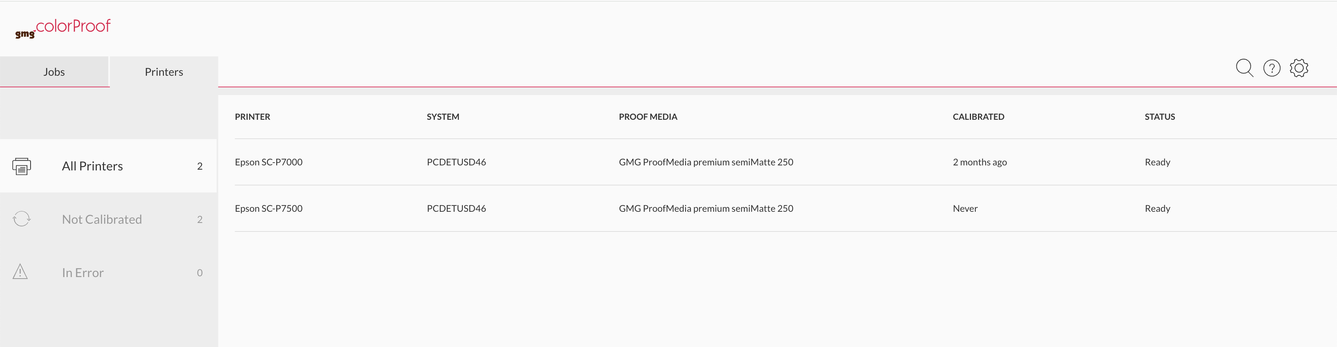Viewport: 1337px width, 347px height.
Task: Sort by the PROOF MEDIA column header
Action: click(x=648, y=117)
